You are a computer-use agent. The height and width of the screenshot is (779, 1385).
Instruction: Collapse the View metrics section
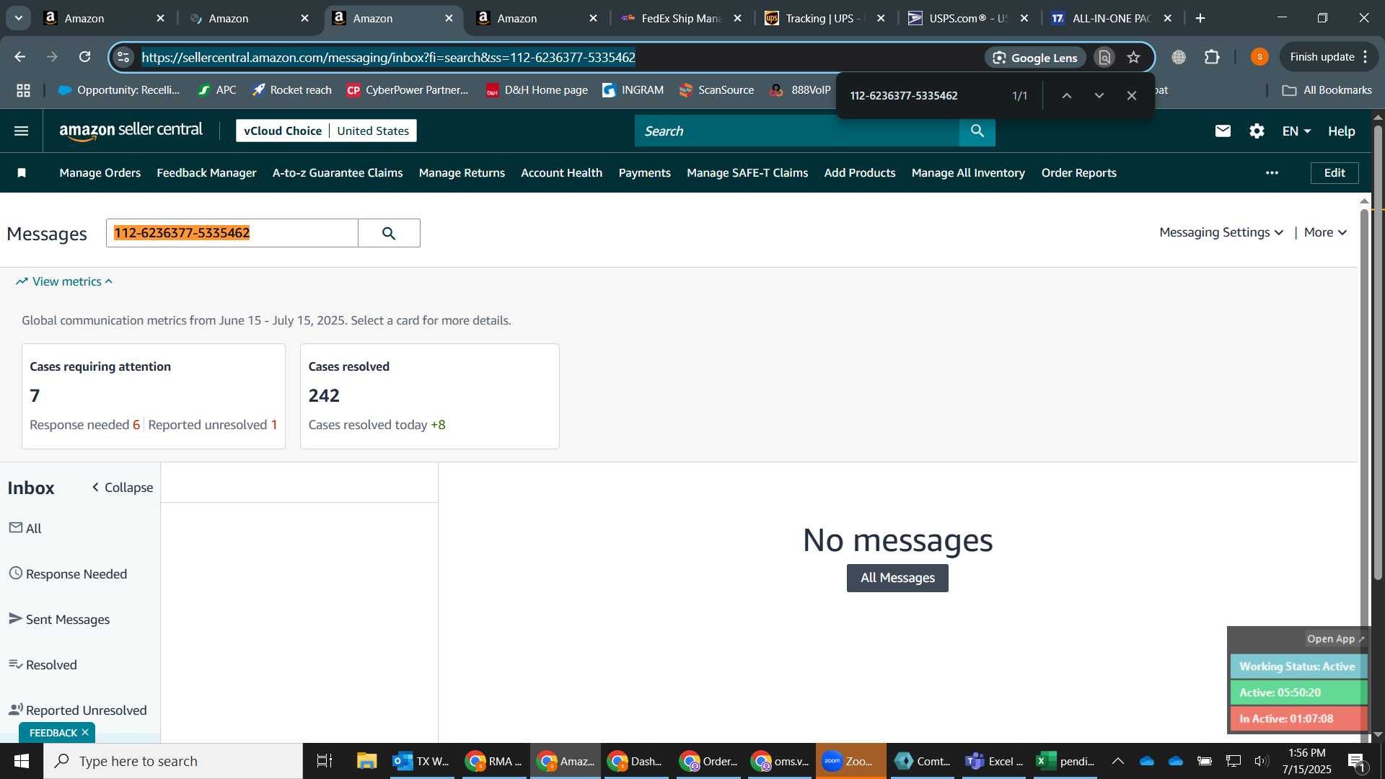(x=64, y=281)
